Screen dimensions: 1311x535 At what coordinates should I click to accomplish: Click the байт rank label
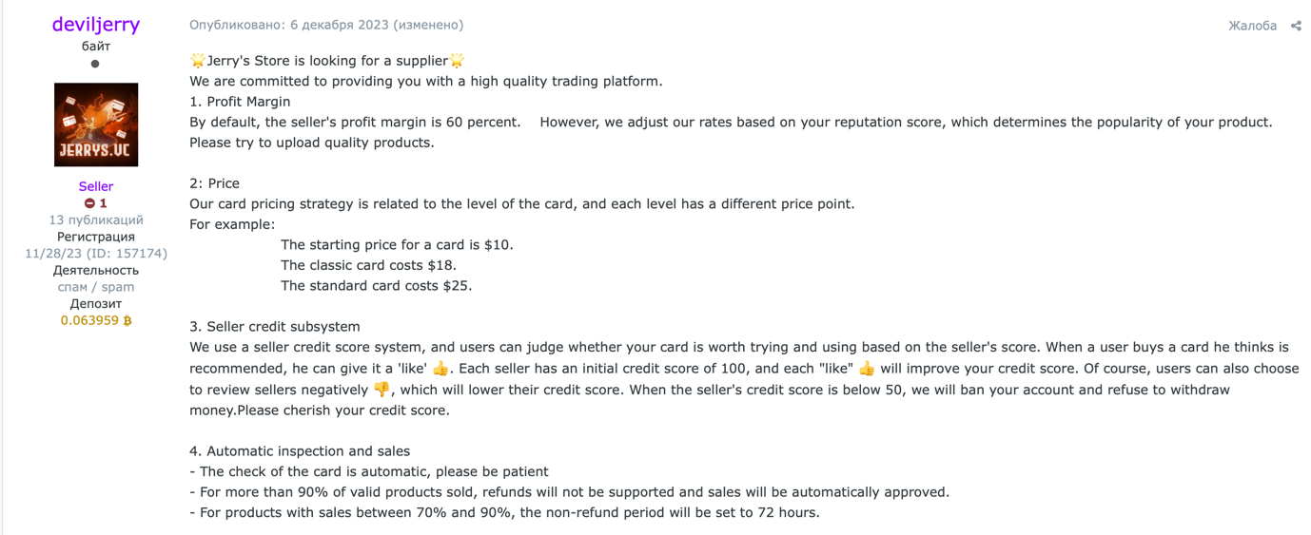click(x=96, y=46)
